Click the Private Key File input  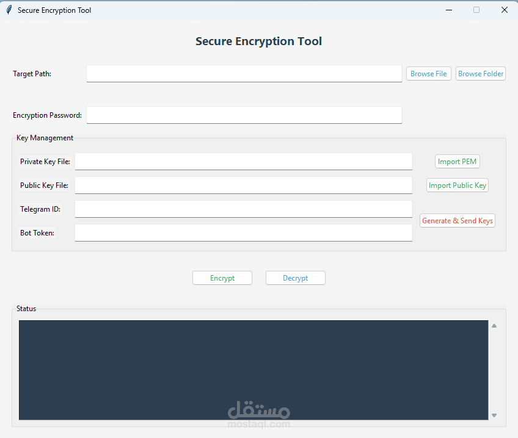click(243, 161)
